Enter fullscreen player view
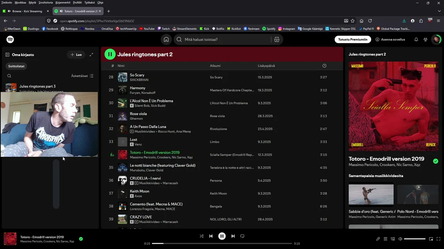The image size is (444, 249). tap(439, 239)
